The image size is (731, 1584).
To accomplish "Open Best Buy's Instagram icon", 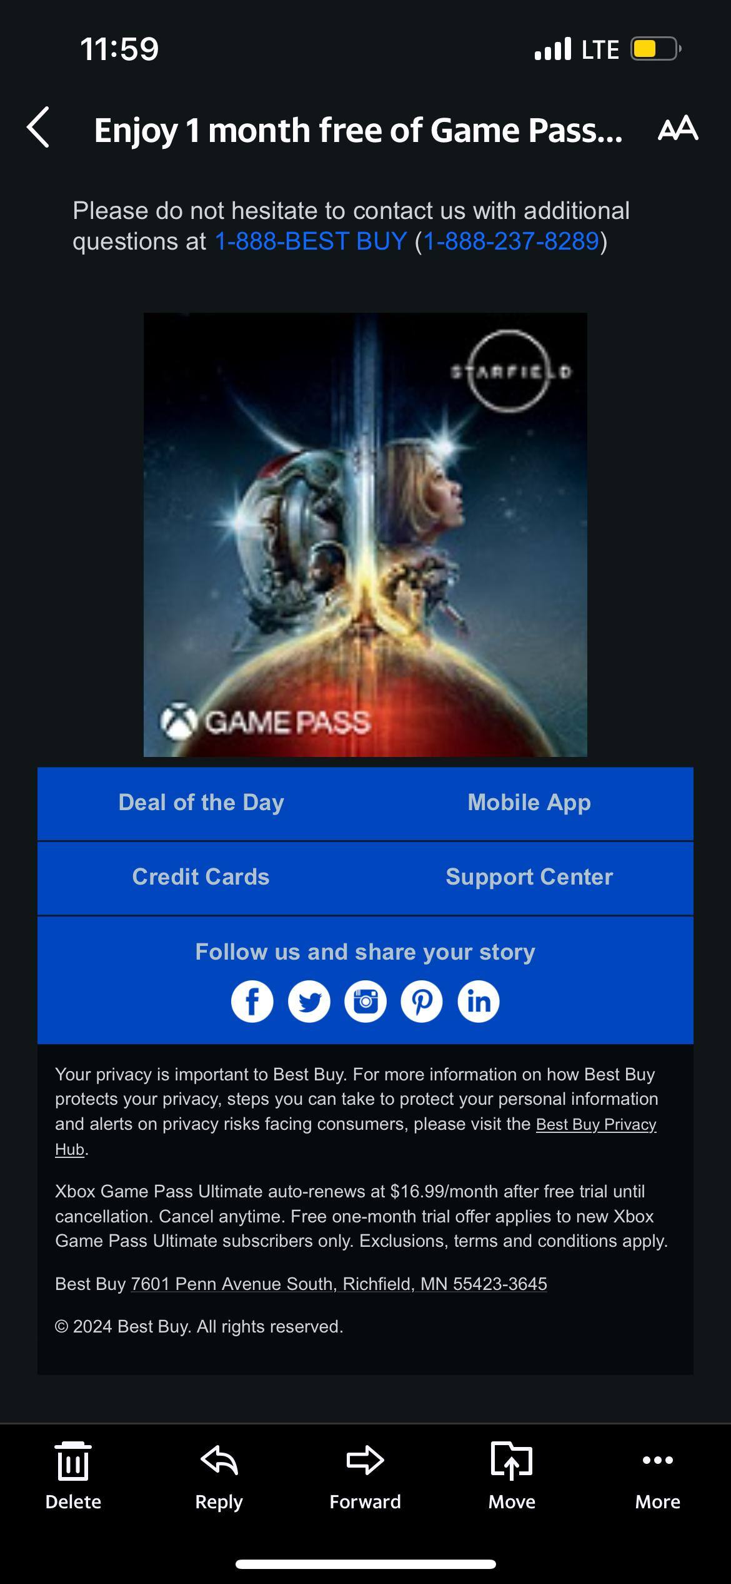I will [x=365, y=1001].
